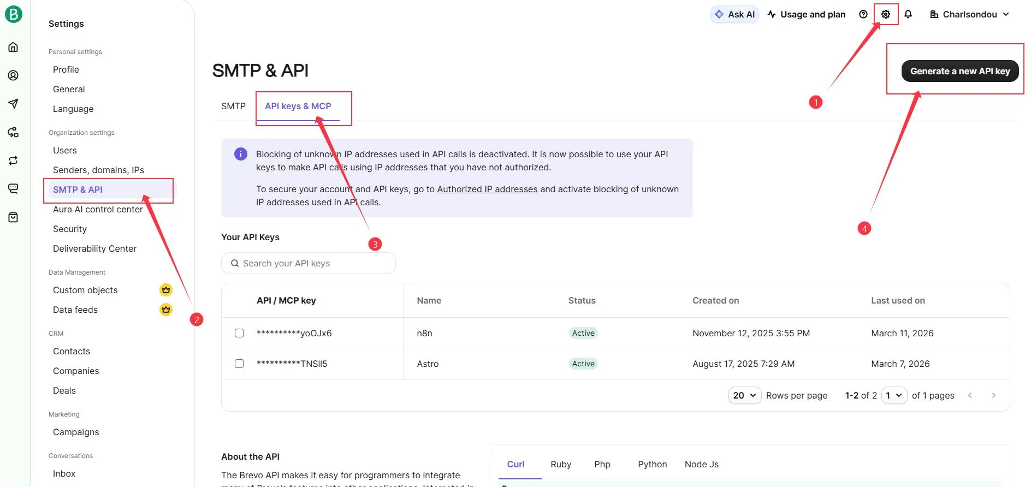Screen dimensions: 1031x487
Task: Open the page number dropdown
Action: (894, 395)
